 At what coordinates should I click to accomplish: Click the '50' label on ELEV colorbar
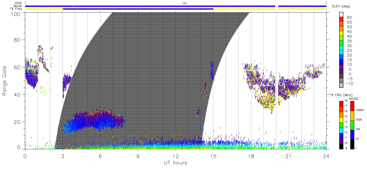coord(349,27)
